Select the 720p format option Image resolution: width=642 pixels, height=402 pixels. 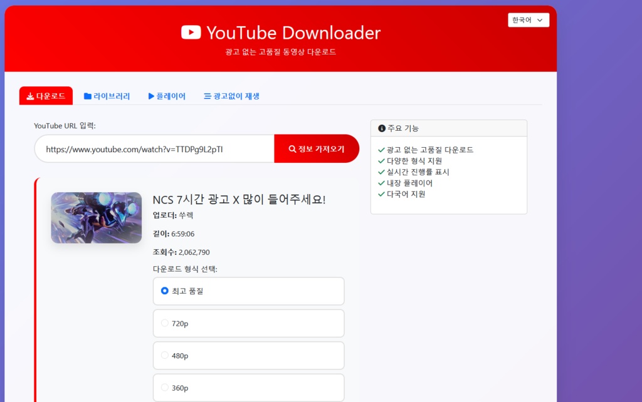[x=248, y=323]
